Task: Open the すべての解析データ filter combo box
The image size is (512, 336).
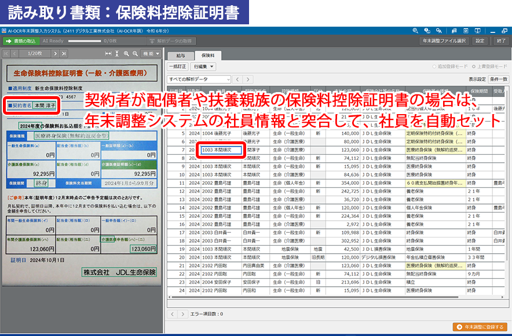Action: [199, 79]
